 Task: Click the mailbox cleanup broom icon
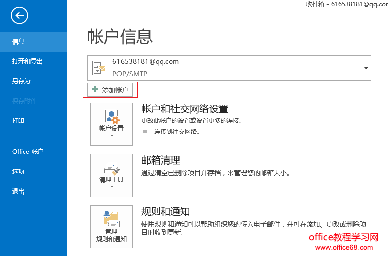(112, 168)
